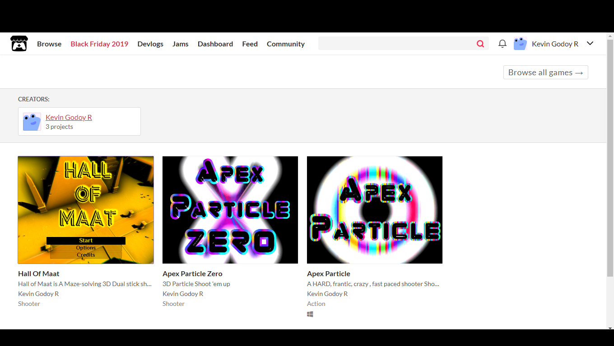This screenshot has width=614, height=346.
Task: Click author Kevin Godoy R under Apex Particle
Action: [327, 294]
